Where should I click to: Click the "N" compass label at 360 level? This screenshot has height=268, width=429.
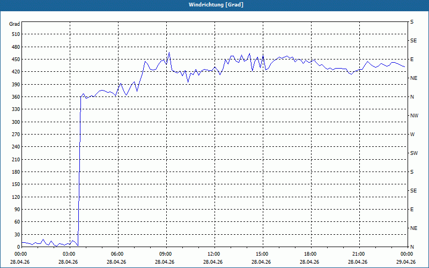point(412,97)
